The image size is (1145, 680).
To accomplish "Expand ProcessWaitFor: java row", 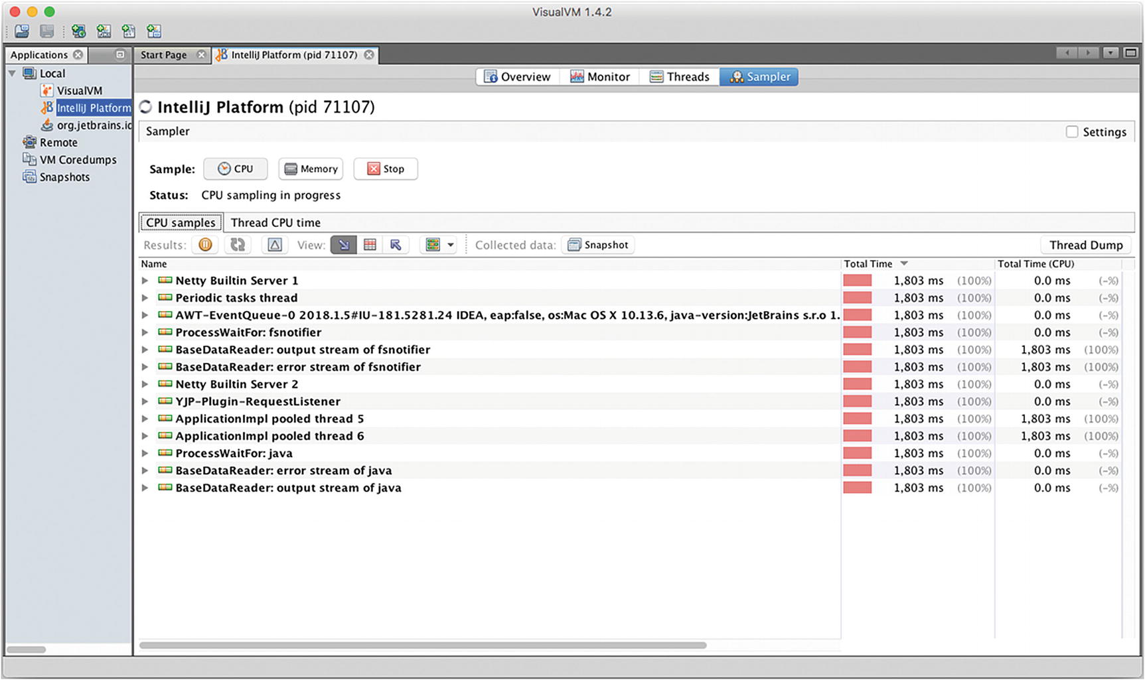I will click(x=145, y=453).
